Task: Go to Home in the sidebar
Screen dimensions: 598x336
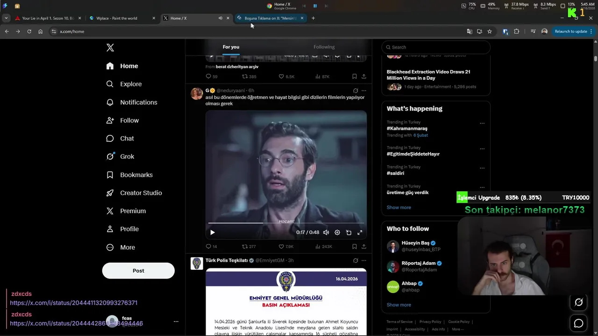Action: [122, 66]
